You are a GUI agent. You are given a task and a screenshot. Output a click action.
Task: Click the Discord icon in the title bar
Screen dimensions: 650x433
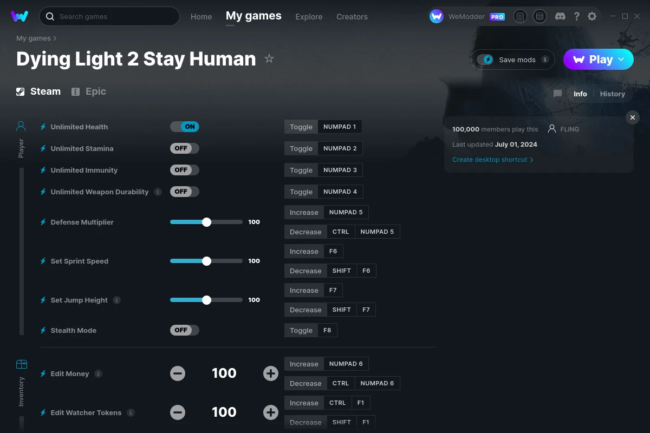point(560,16)
